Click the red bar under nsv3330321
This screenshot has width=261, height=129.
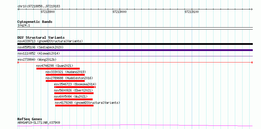(x=65, y=75)
